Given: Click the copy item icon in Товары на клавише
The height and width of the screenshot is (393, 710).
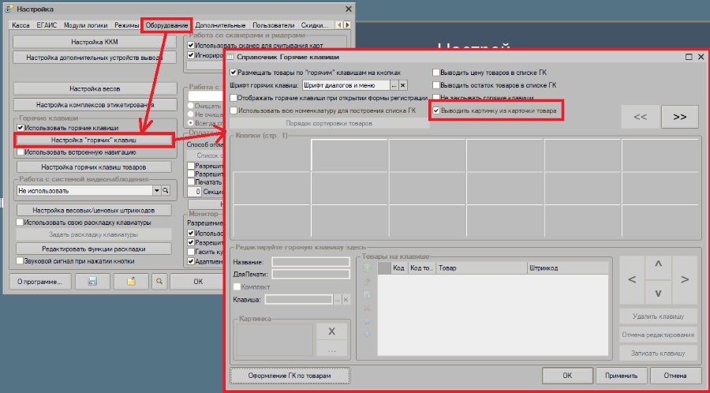Looking at the screenshot, I should pyautogui.click(x=367, y=295).
